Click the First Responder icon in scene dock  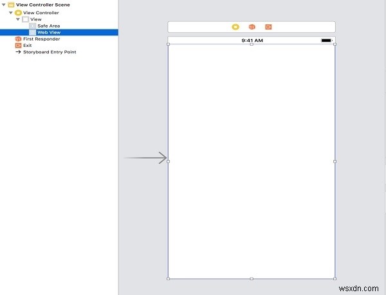(252, 27)
